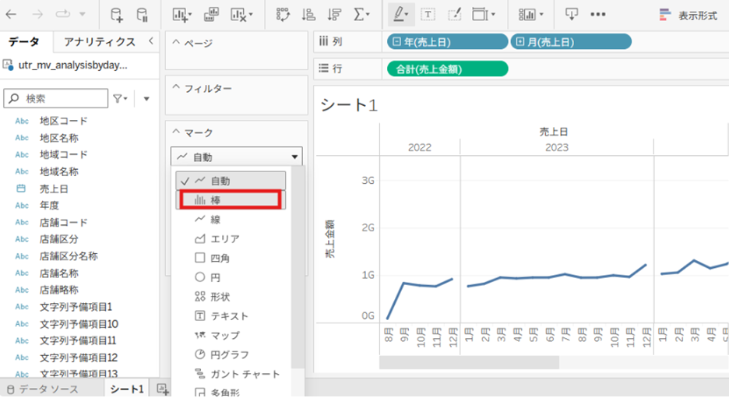Select the 文字列予備項目10 field
The width and height of the screenshot is (729, 398).
(79, 323)
